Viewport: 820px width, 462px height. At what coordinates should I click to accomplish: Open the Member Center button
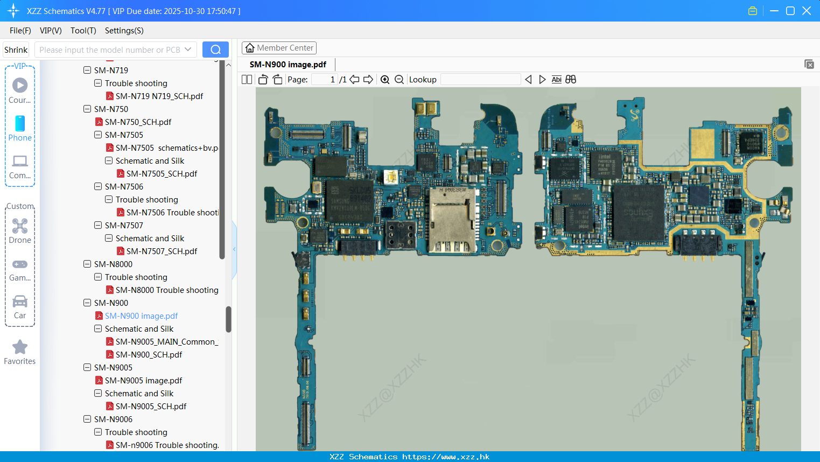(x=279, y=48)
